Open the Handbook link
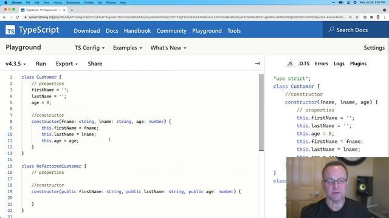 pos(137,31)
